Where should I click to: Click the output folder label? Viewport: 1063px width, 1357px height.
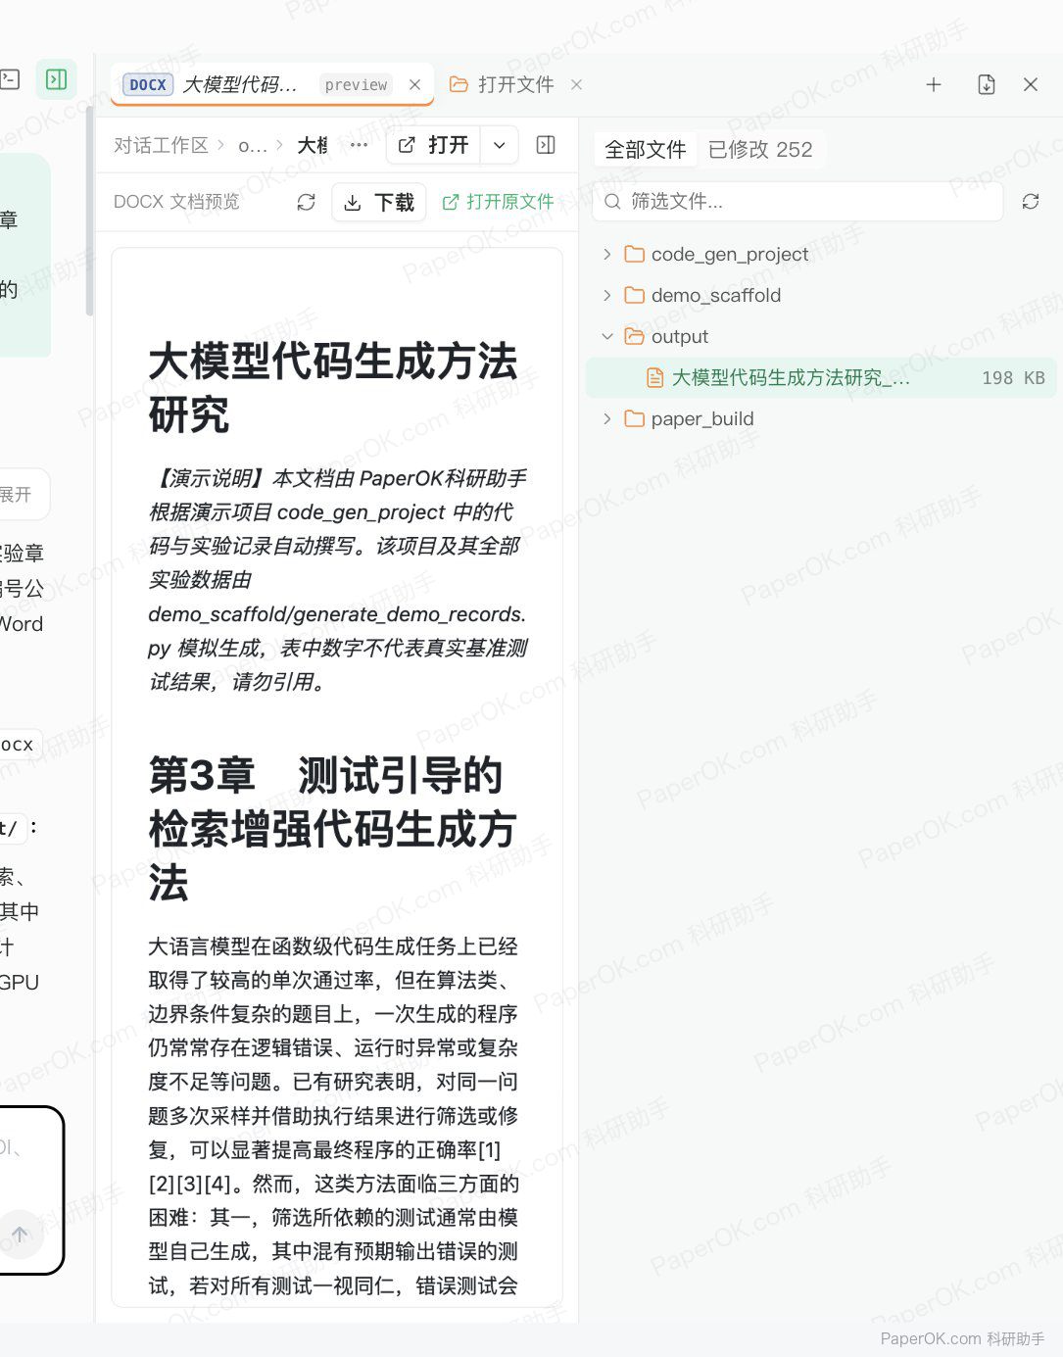point(679,336)
